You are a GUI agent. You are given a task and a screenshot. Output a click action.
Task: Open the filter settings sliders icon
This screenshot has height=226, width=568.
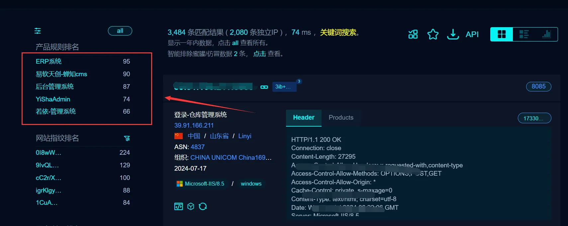pos(38,31)
